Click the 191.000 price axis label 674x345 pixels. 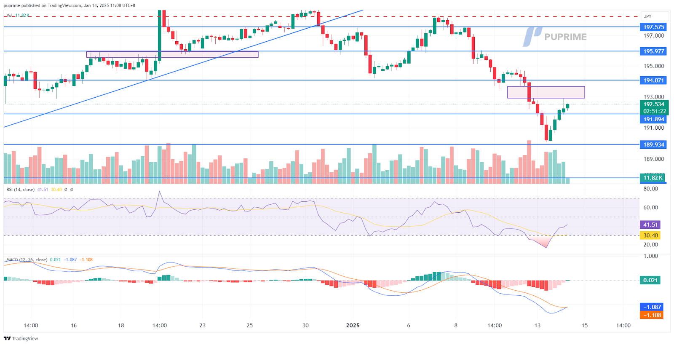click(654, 128)
